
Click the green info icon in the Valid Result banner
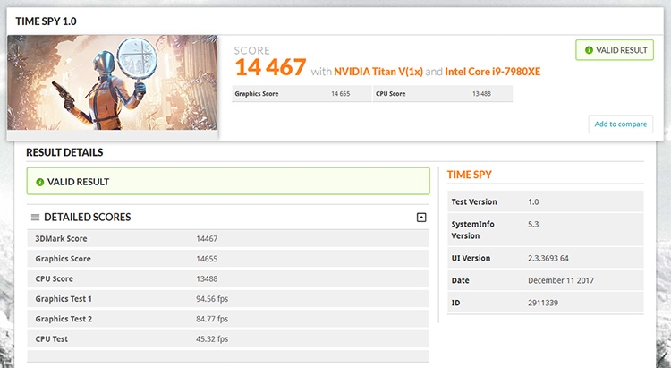pos(39,182)
